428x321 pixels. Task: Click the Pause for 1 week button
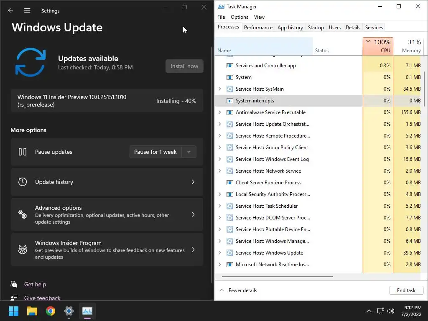click(155, 152)
